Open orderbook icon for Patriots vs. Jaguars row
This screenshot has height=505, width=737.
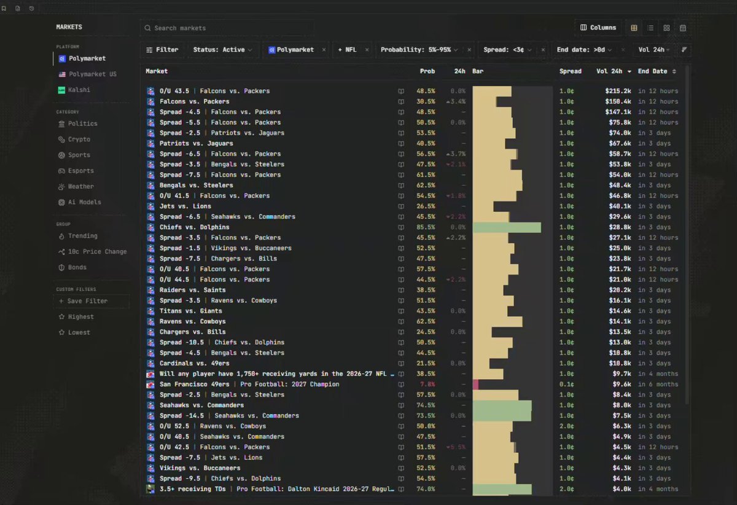401,143
